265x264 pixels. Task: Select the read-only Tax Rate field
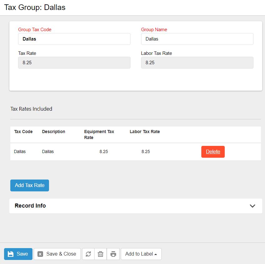74,63
